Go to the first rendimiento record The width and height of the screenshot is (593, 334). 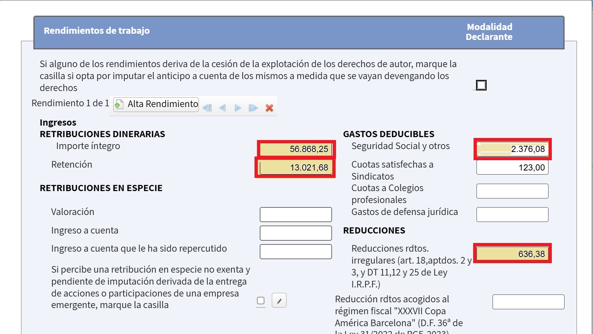tap(207, 108)
